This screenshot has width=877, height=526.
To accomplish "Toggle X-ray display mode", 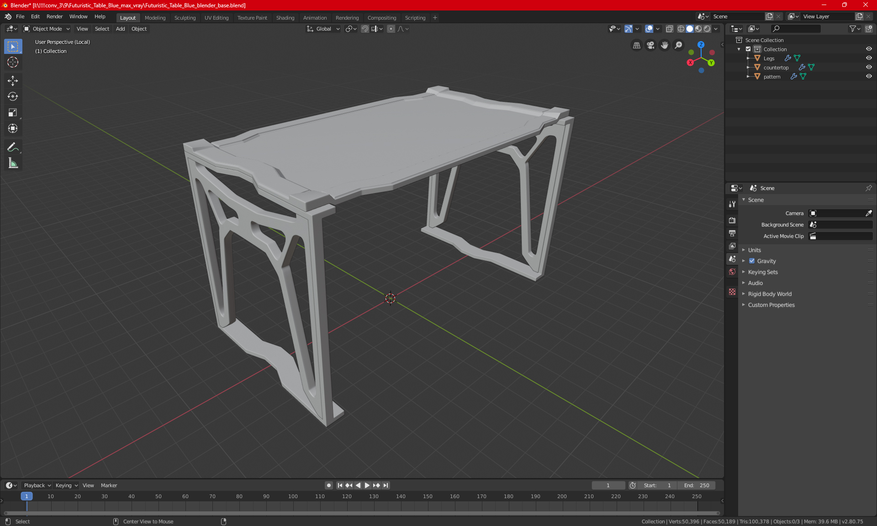I will 669,29.
